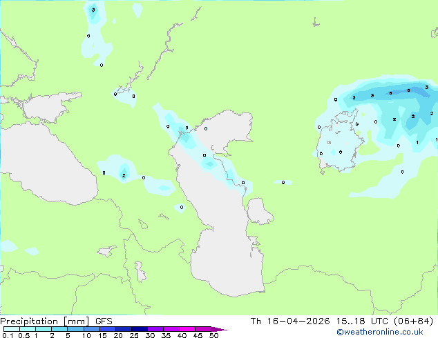Viewport: 438px width, 338px height.
Task: Choose the 20–25 mm dark blue swatch
Action: (123, 329)
